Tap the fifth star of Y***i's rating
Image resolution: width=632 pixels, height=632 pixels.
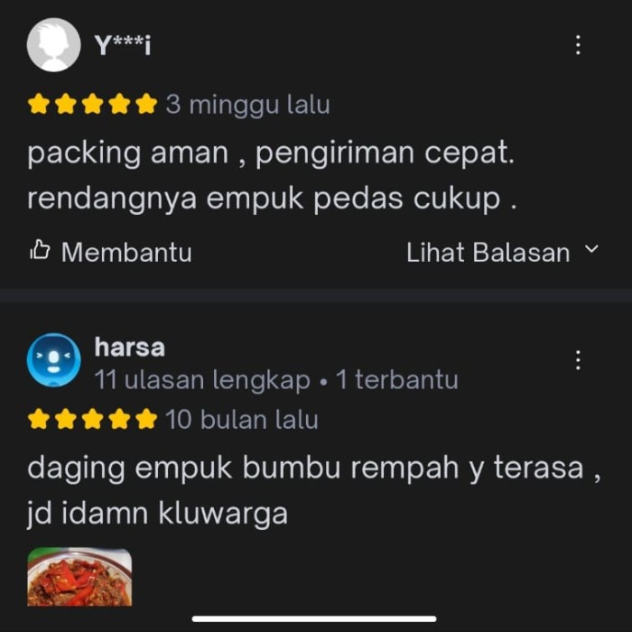click(x=146, y=104)
